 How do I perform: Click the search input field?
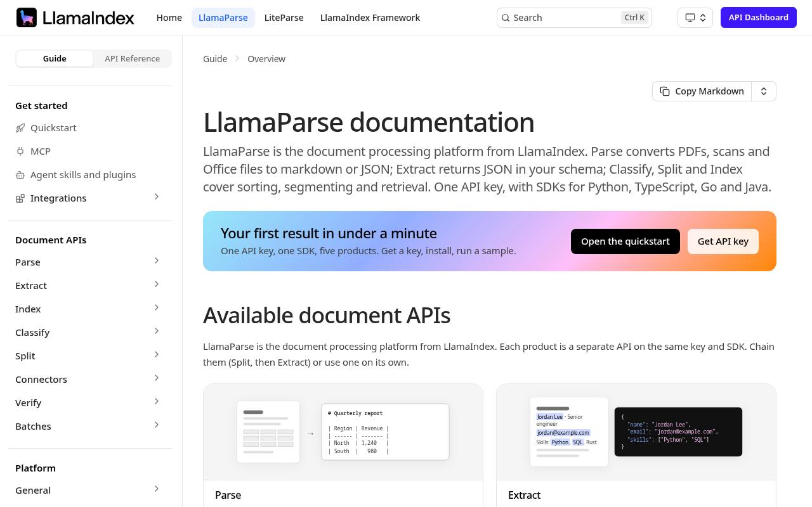pyautogui.click(x=574, y=18)
